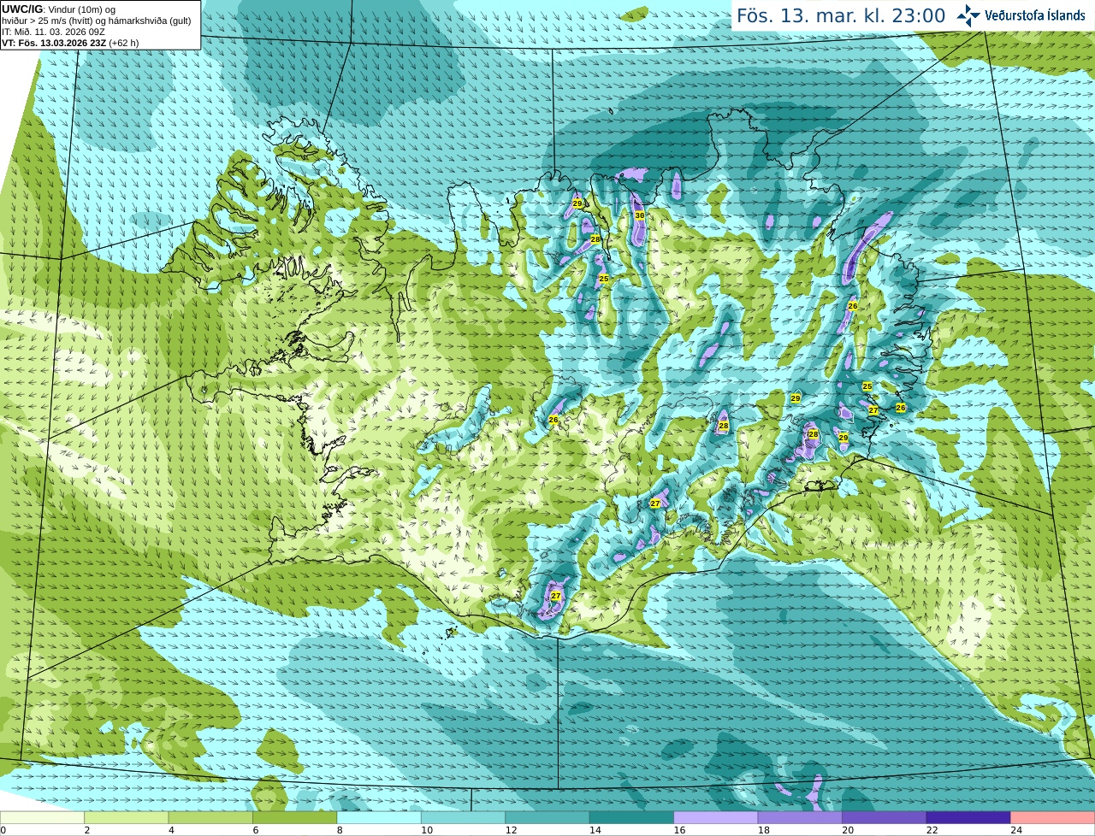
Task: Pick the 16–18 m/s lavender legend swatch
Action: [716, 818]
